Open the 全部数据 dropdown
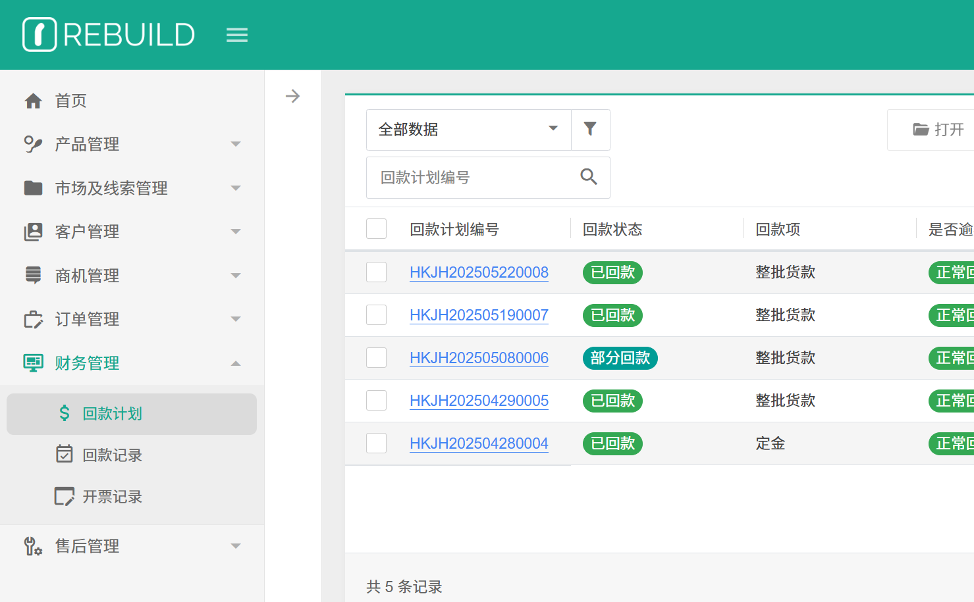974x602 pixels. point(468,130)
